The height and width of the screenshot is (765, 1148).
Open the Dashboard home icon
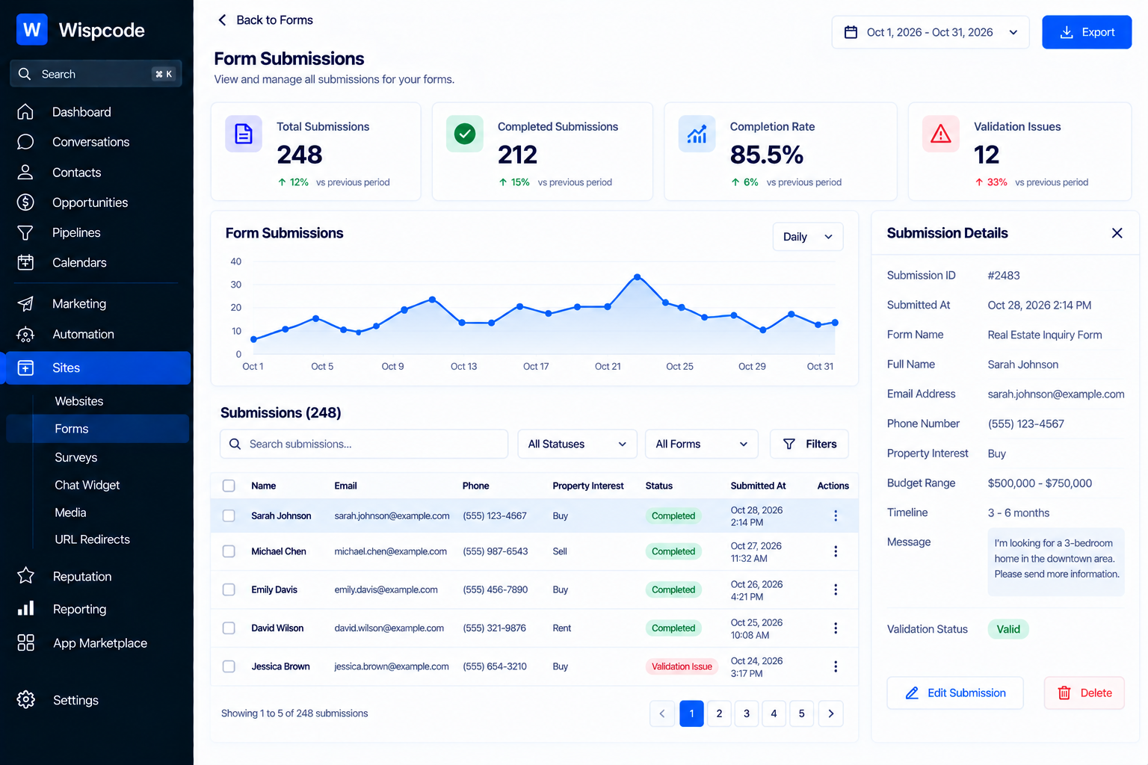coord(25,112)
